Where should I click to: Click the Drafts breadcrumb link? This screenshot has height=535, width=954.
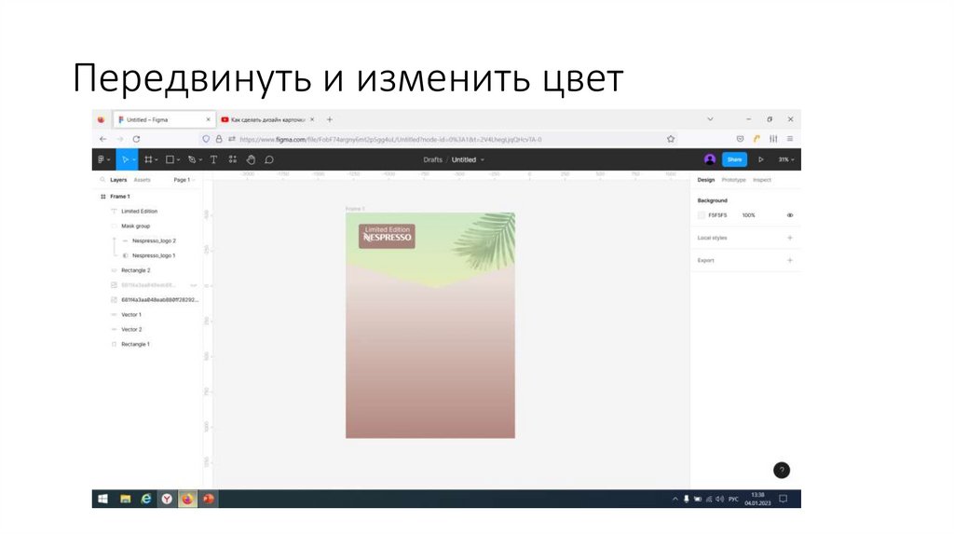pos(432,159)
